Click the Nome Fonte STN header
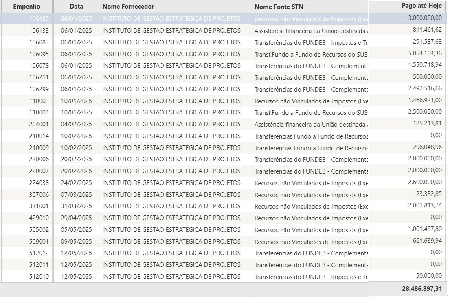This screenshot has height=299, width=450. point(279,7)
